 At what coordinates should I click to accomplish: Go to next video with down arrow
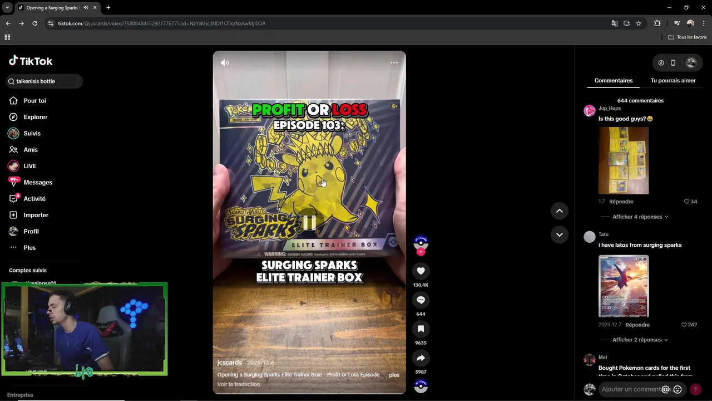click(559, 234)
